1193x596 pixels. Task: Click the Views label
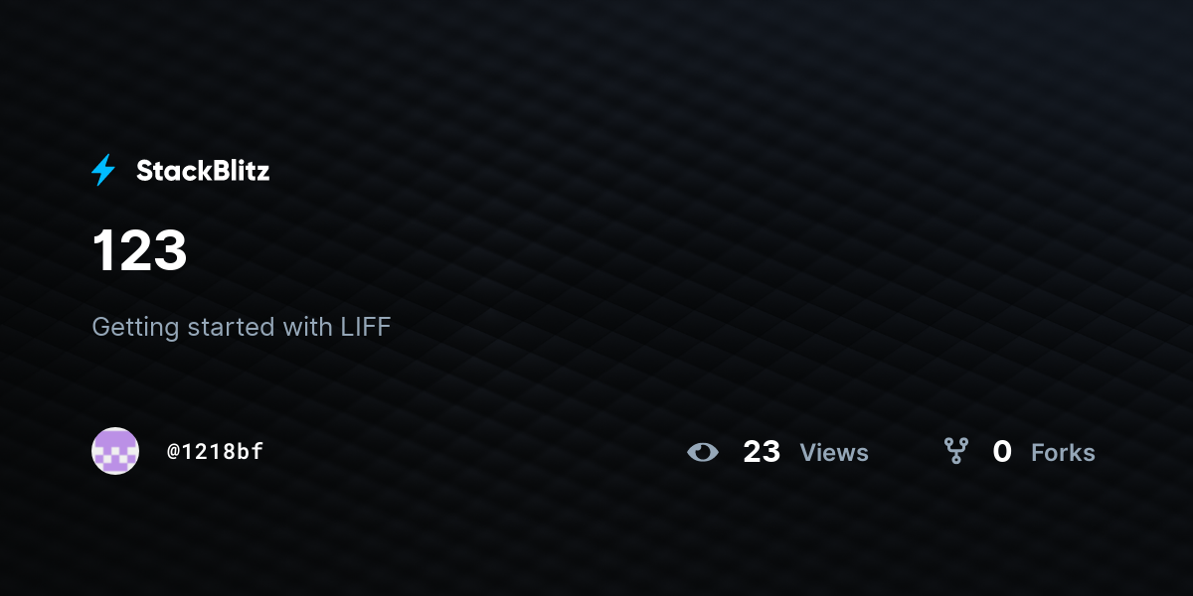(834, 453)
